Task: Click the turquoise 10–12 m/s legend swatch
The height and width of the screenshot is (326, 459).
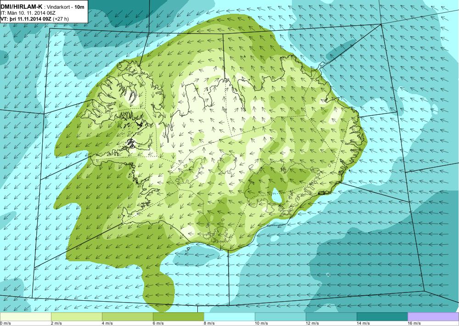Action: point(280,317)
